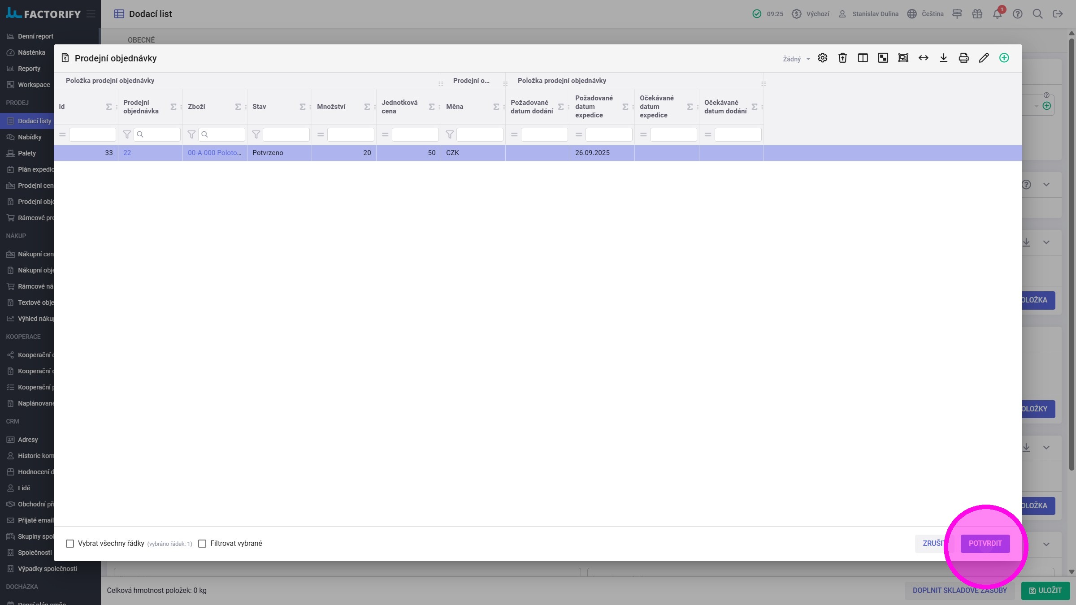Open table settings gear in dialog toolbar
The image size is (1076, 605).
coord(822,58)
